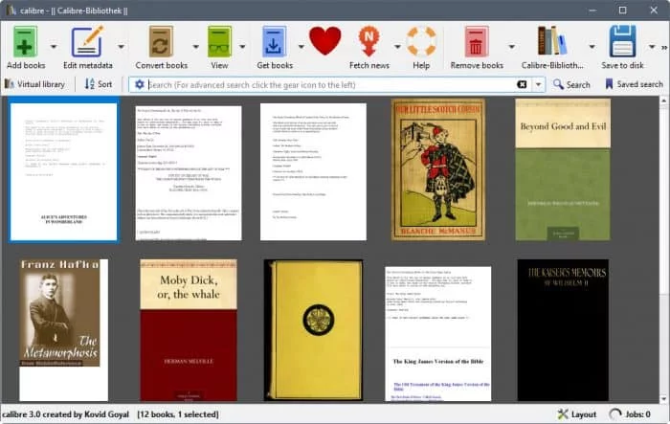
Task: Toggle the Layout panel button
Action: 576,413
